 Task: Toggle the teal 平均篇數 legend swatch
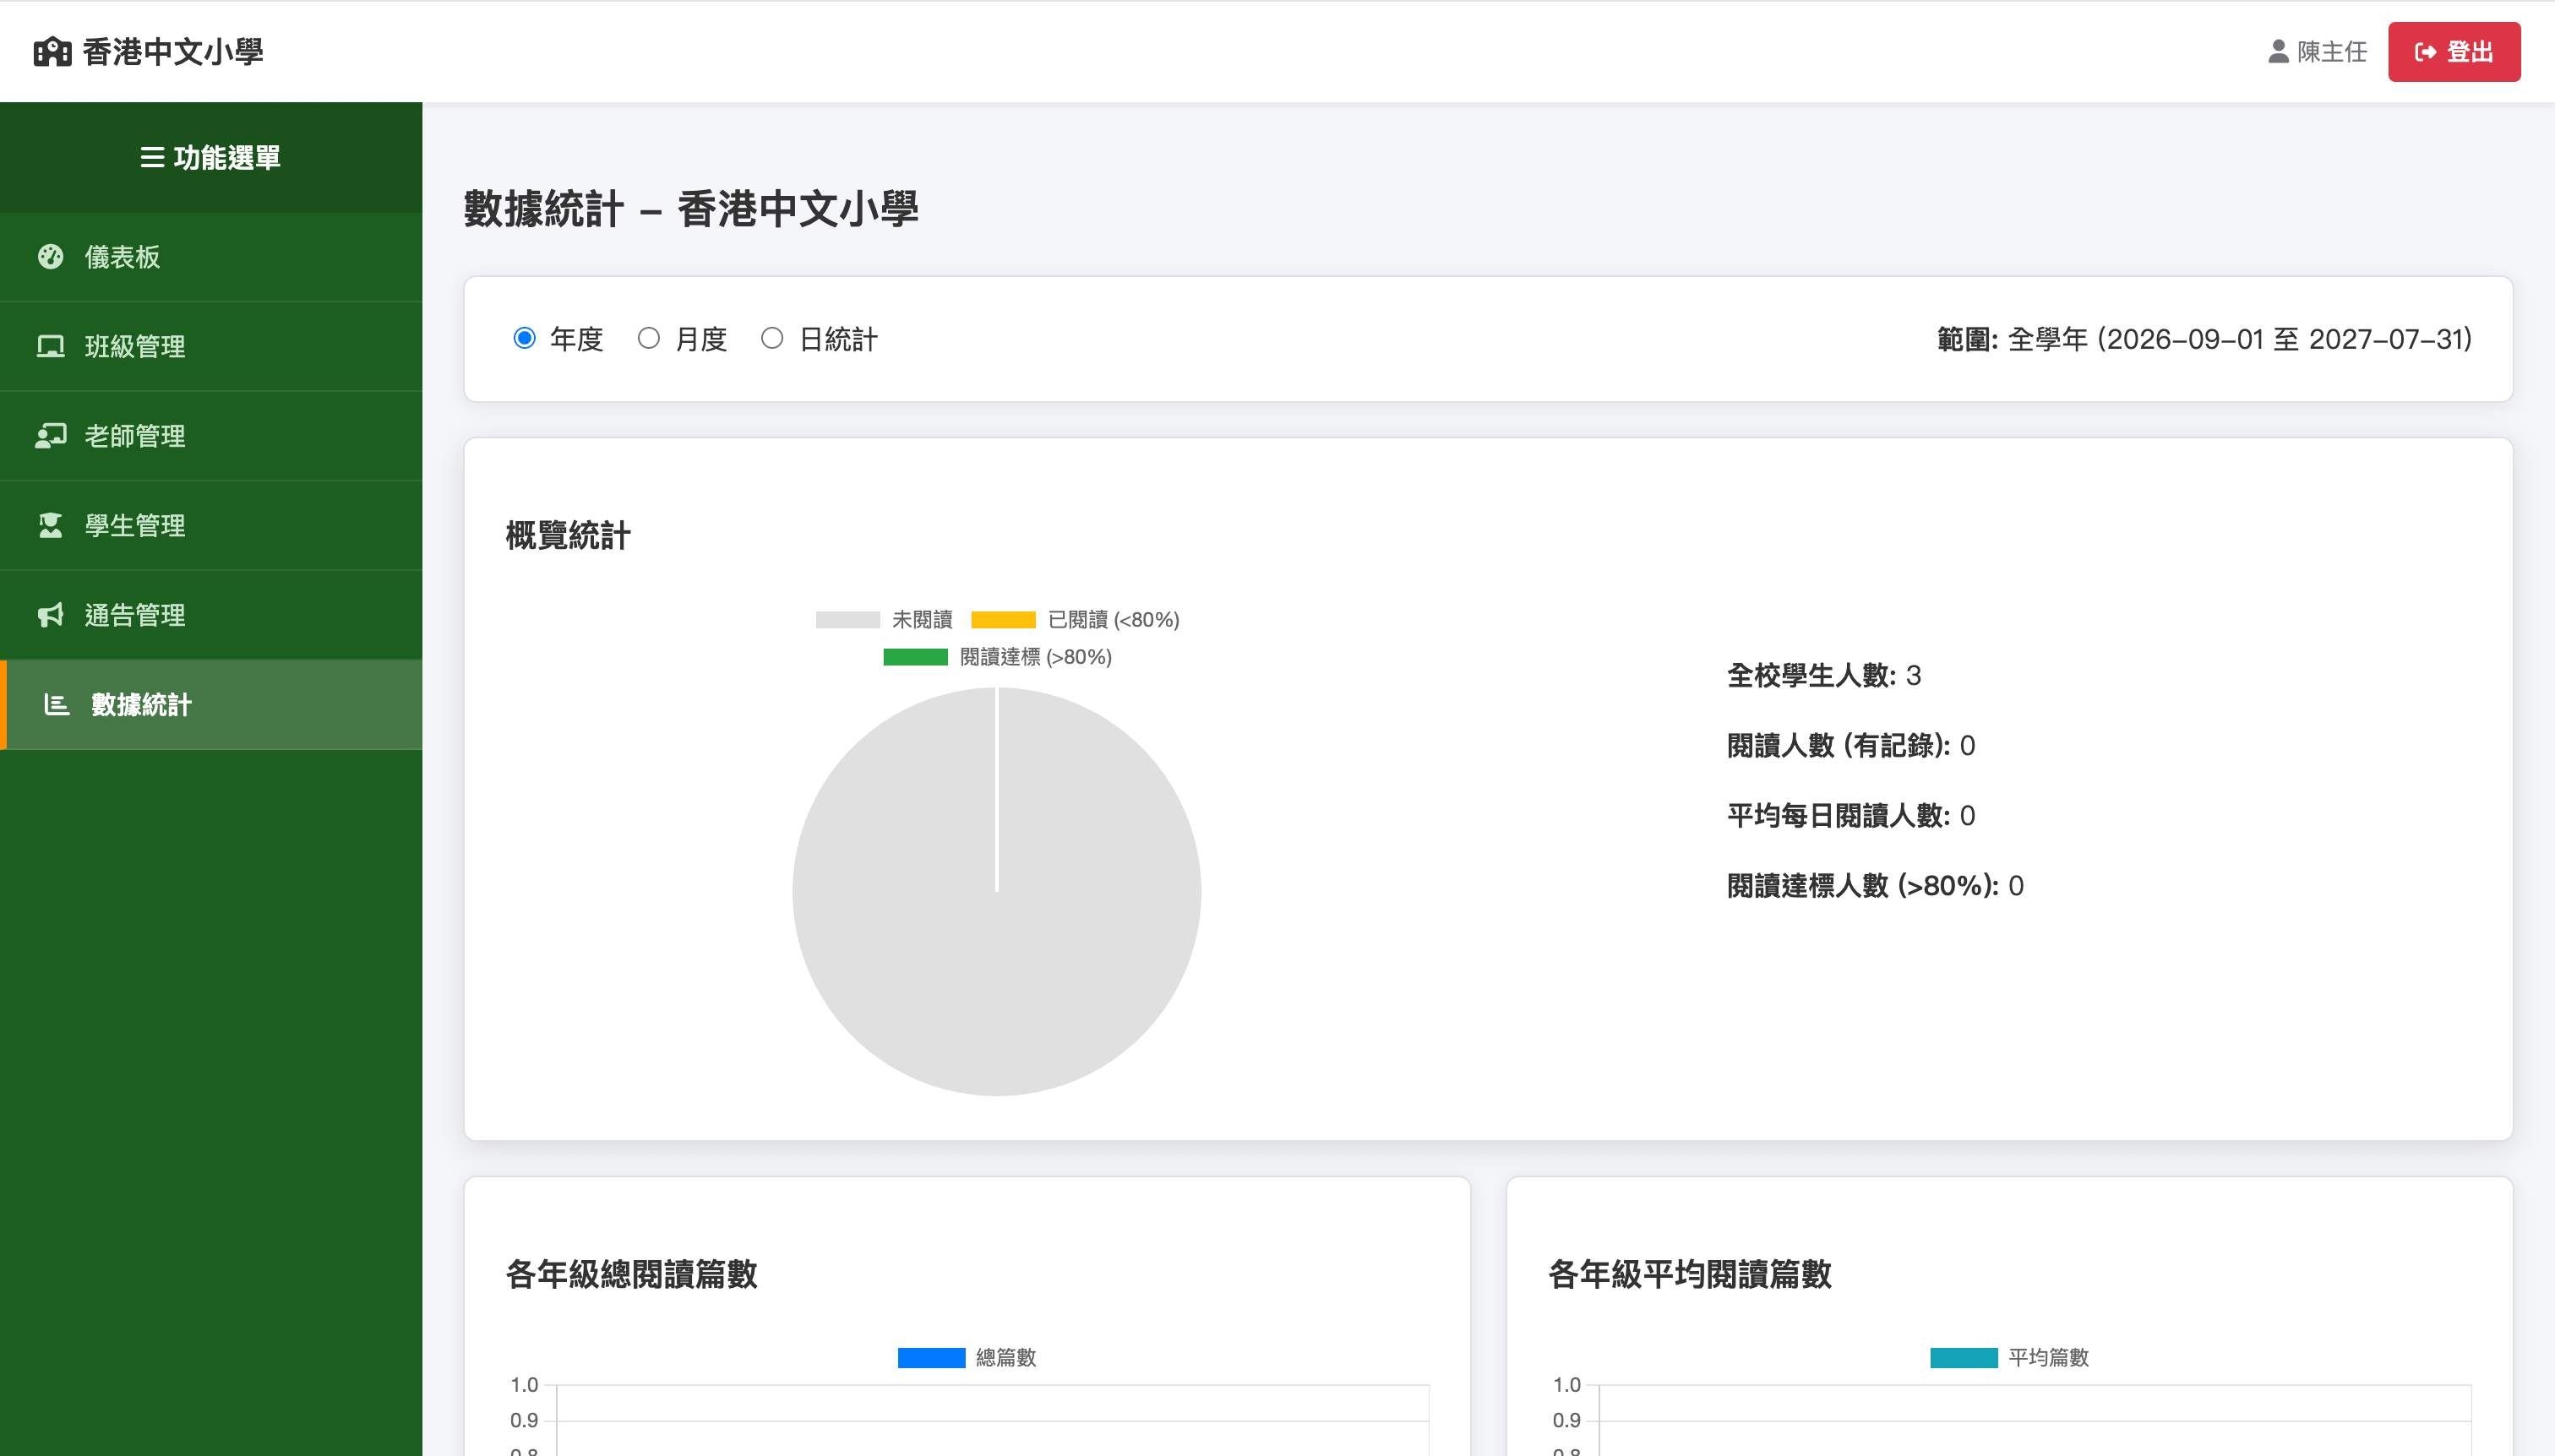point(1964,1358)
